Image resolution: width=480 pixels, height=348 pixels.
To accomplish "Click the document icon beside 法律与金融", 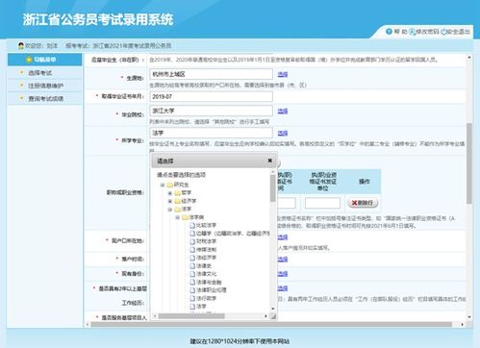I will 192,282.
